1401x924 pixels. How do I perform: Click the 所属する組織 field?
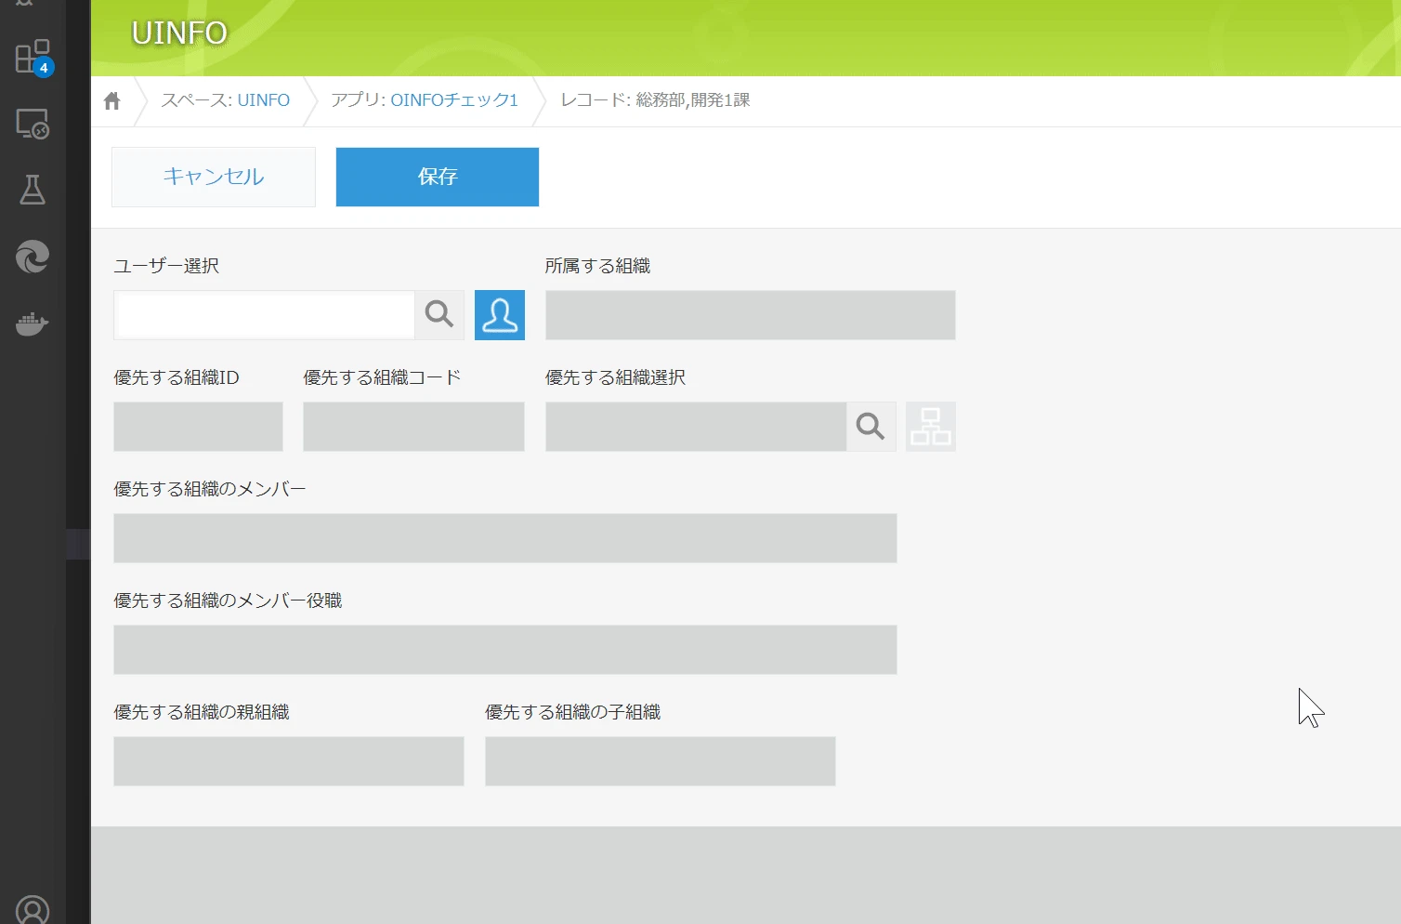[751, 314]
